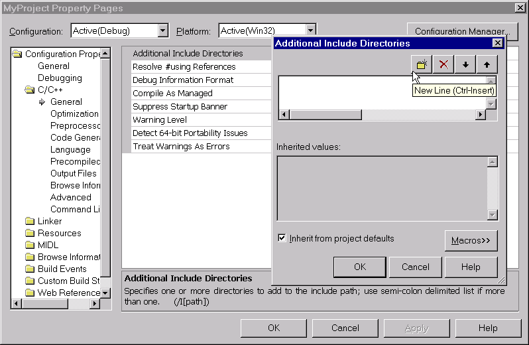Click the Move Line Down arrow icon
Screen dimensions: 529x345
point(465,64)
